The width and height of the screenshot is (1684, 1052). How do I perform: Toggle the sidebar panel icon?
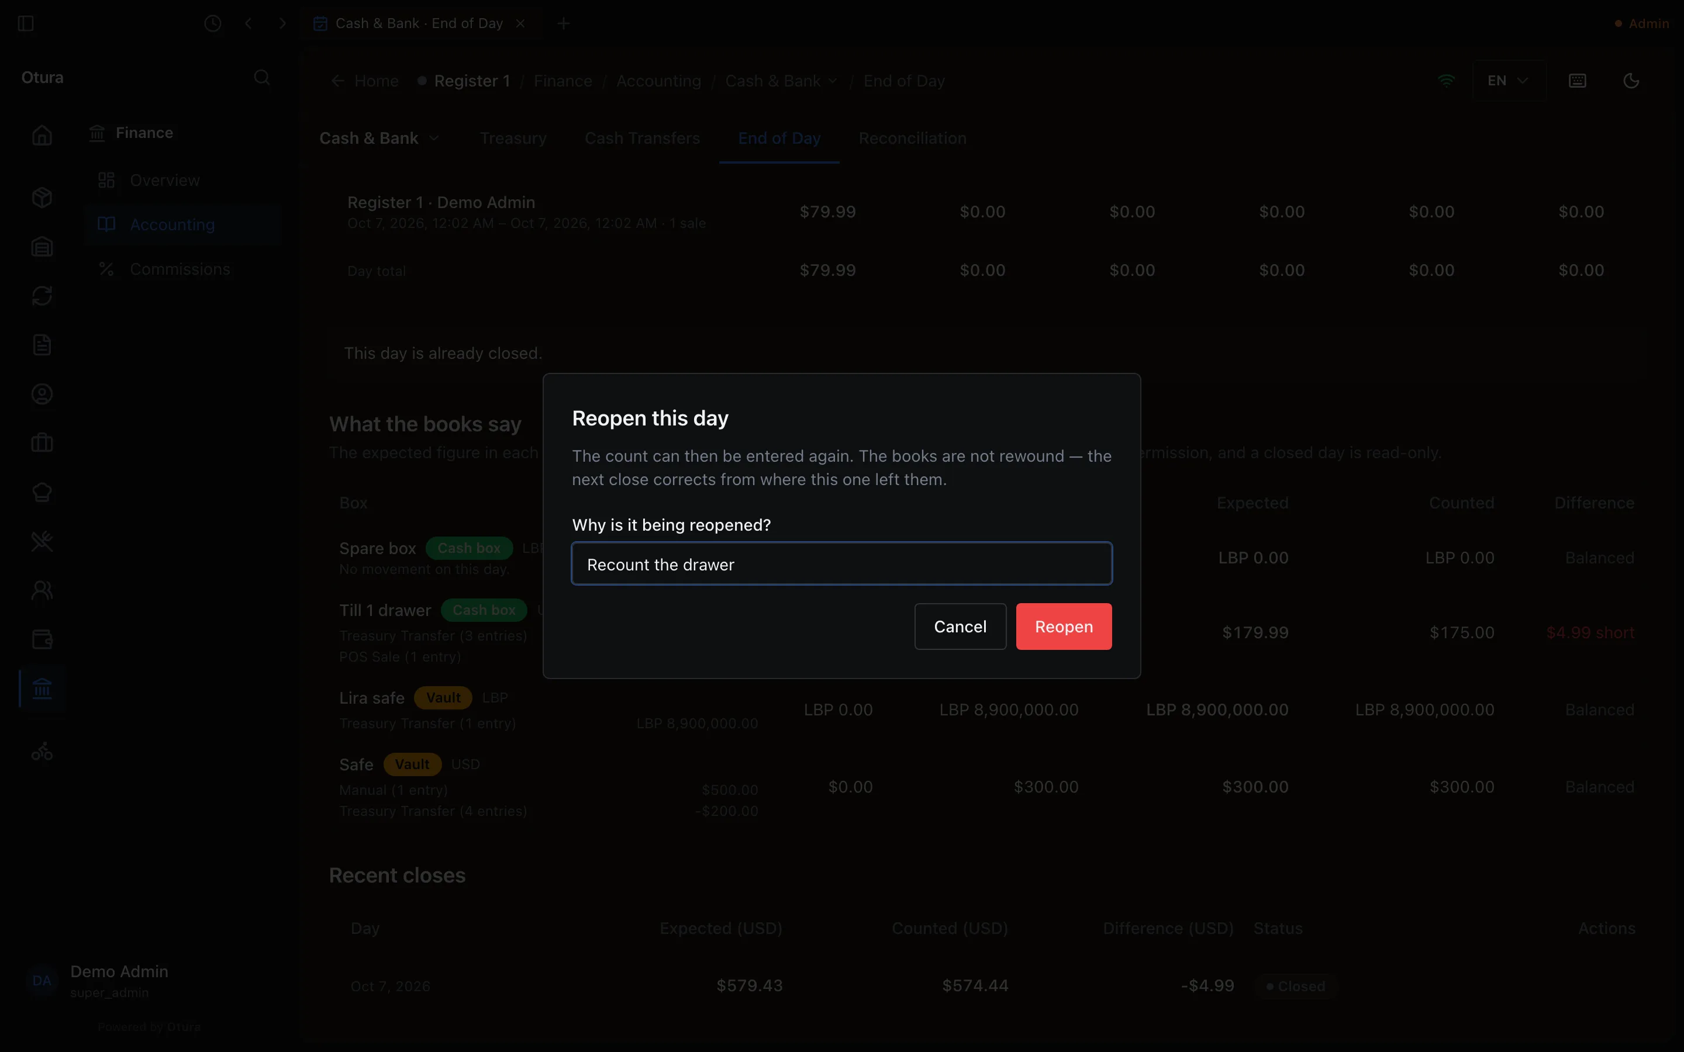[x=26, y=23]
